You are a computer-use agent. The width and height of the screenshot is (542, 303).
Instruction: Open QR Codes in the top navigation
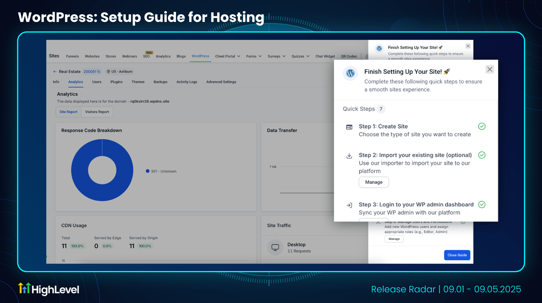349,56
